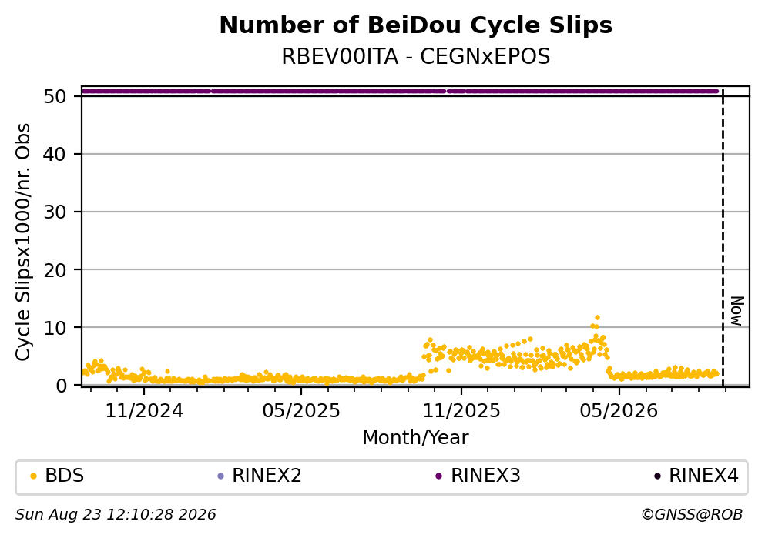
Task: Click the ©GNSS@ROB copyright text
Action: click(x=692, y=515)
